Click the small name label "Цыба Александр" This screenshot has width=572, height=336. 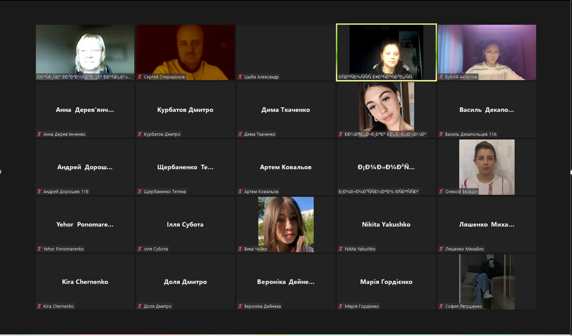pyautogui.click(x=261, y=77)
